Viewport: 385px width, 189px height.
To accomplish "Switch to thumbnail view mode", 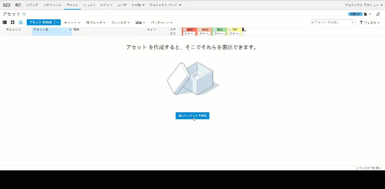I will pos(12,22).
